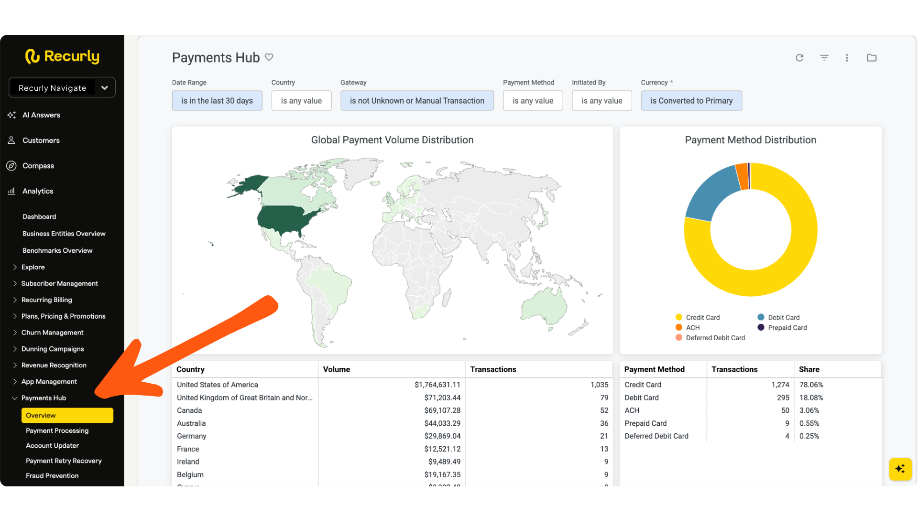Screen dimensions: 918x516
Task: Open Fraud Prevention page
Action: click(x=52, y=476)
